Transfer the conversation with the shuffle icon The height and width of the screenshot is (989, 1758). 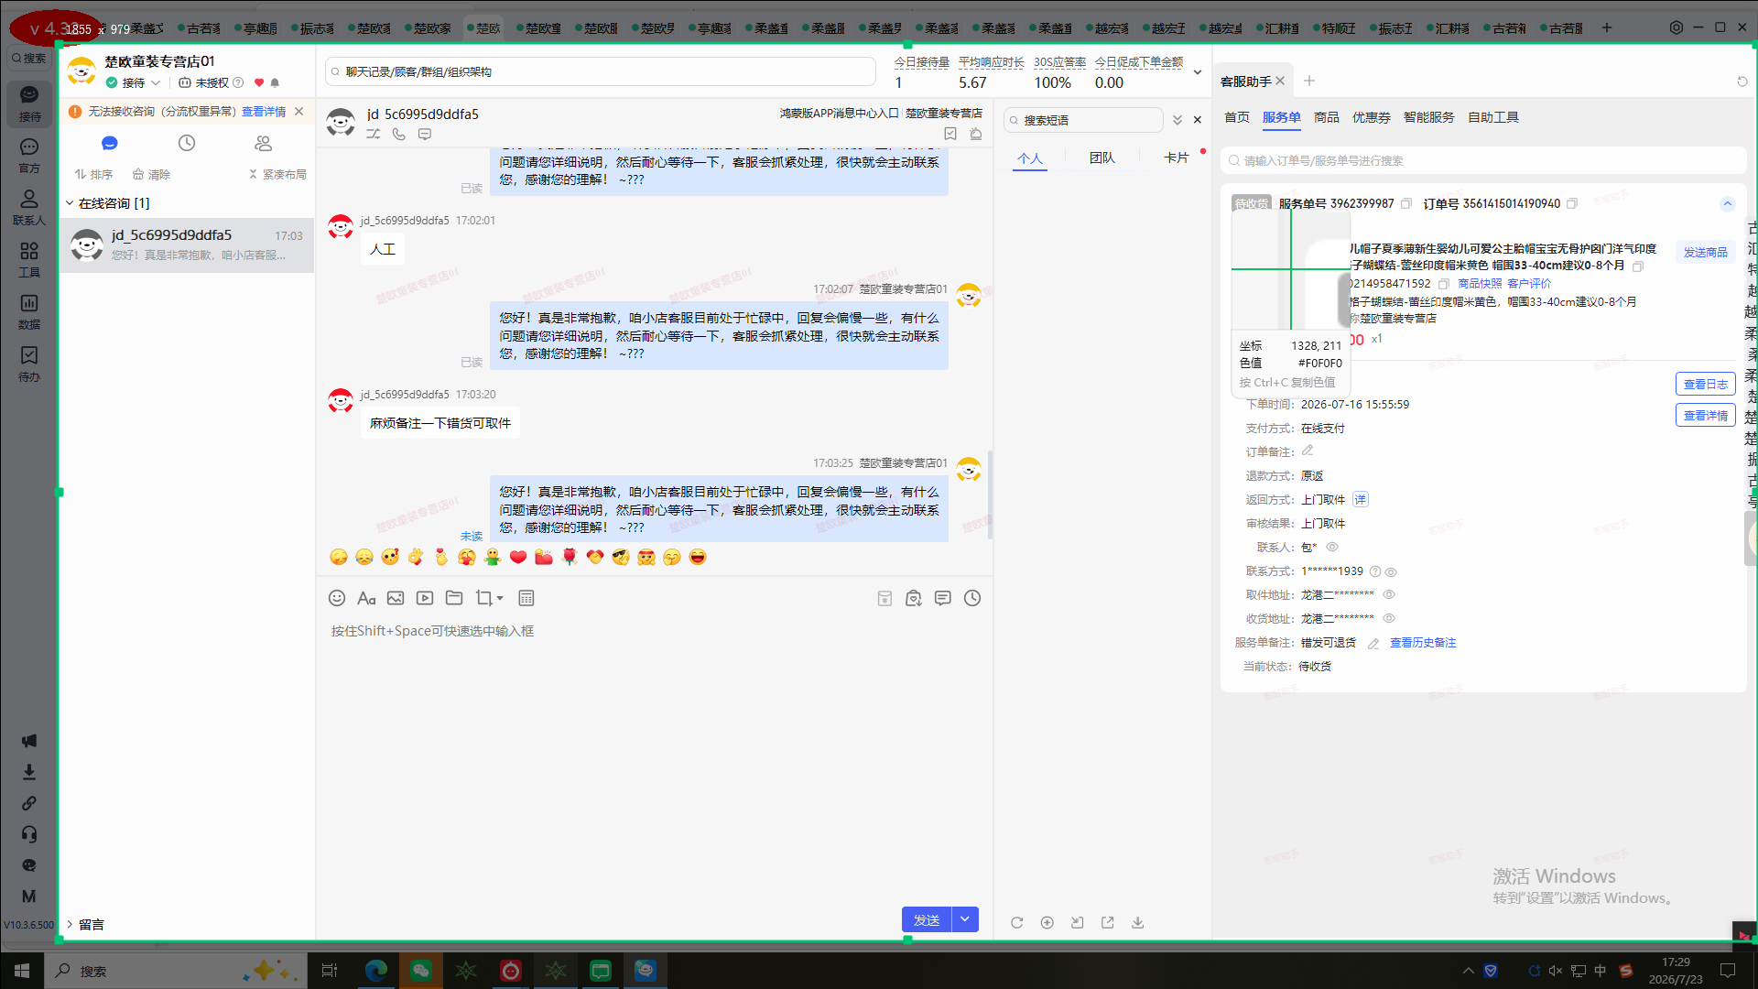pos(374,134)
